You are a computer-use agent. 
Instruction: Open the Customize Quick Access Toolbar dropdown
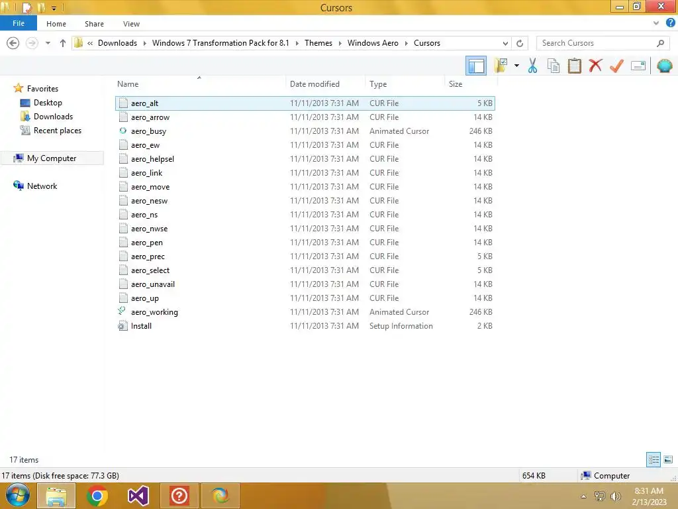click(54, 8)
